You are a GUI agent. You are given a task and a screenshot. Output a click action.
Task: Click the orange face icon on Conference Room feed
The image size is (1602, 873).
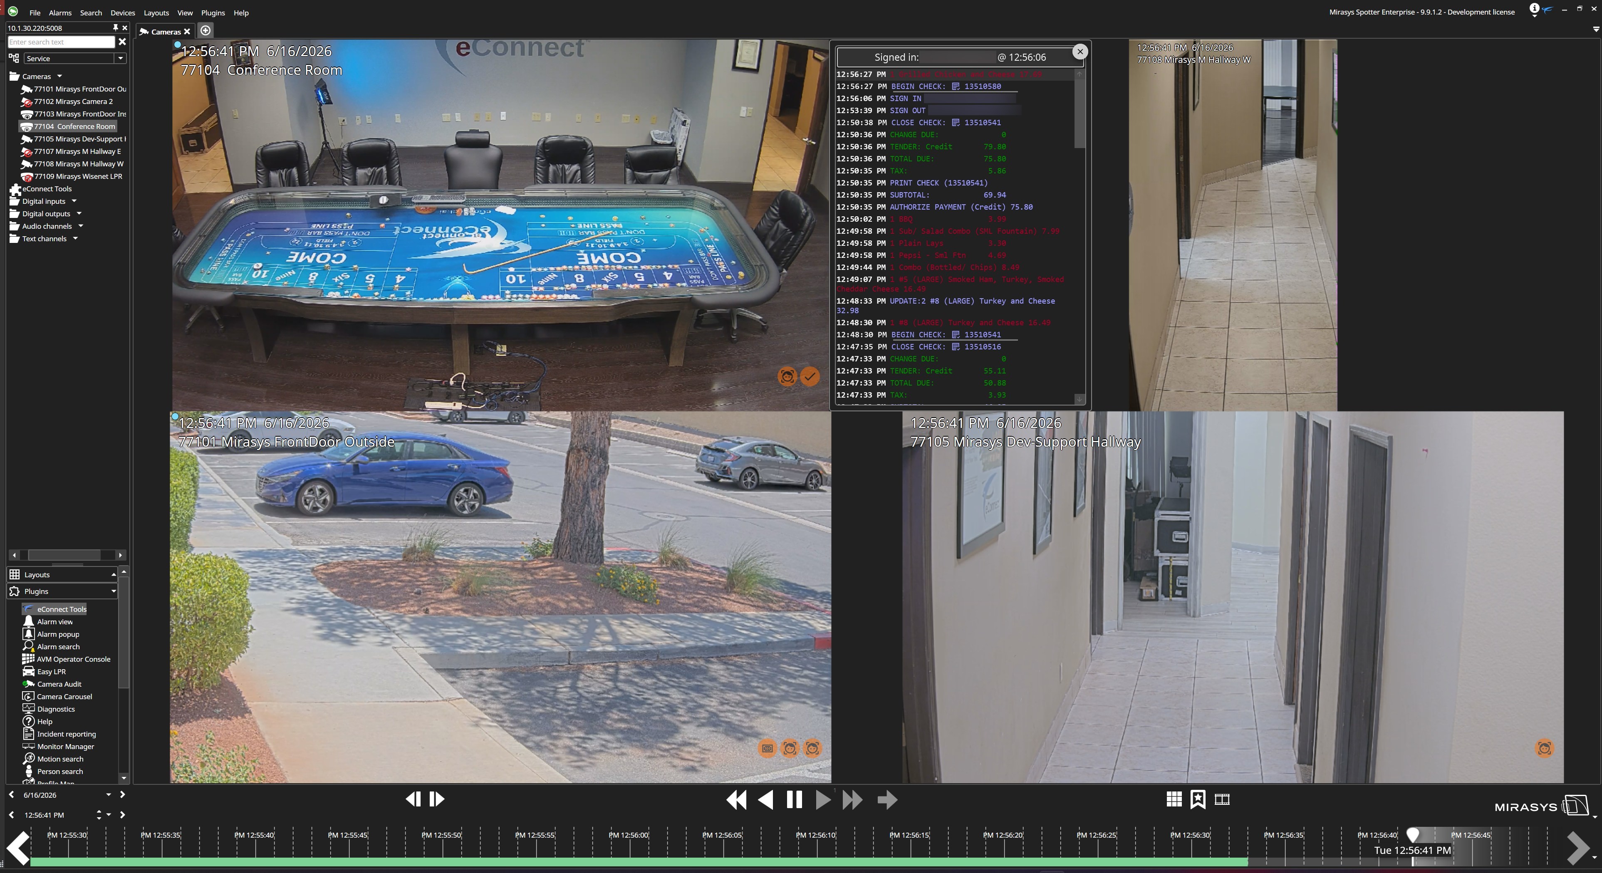(787, 376)
